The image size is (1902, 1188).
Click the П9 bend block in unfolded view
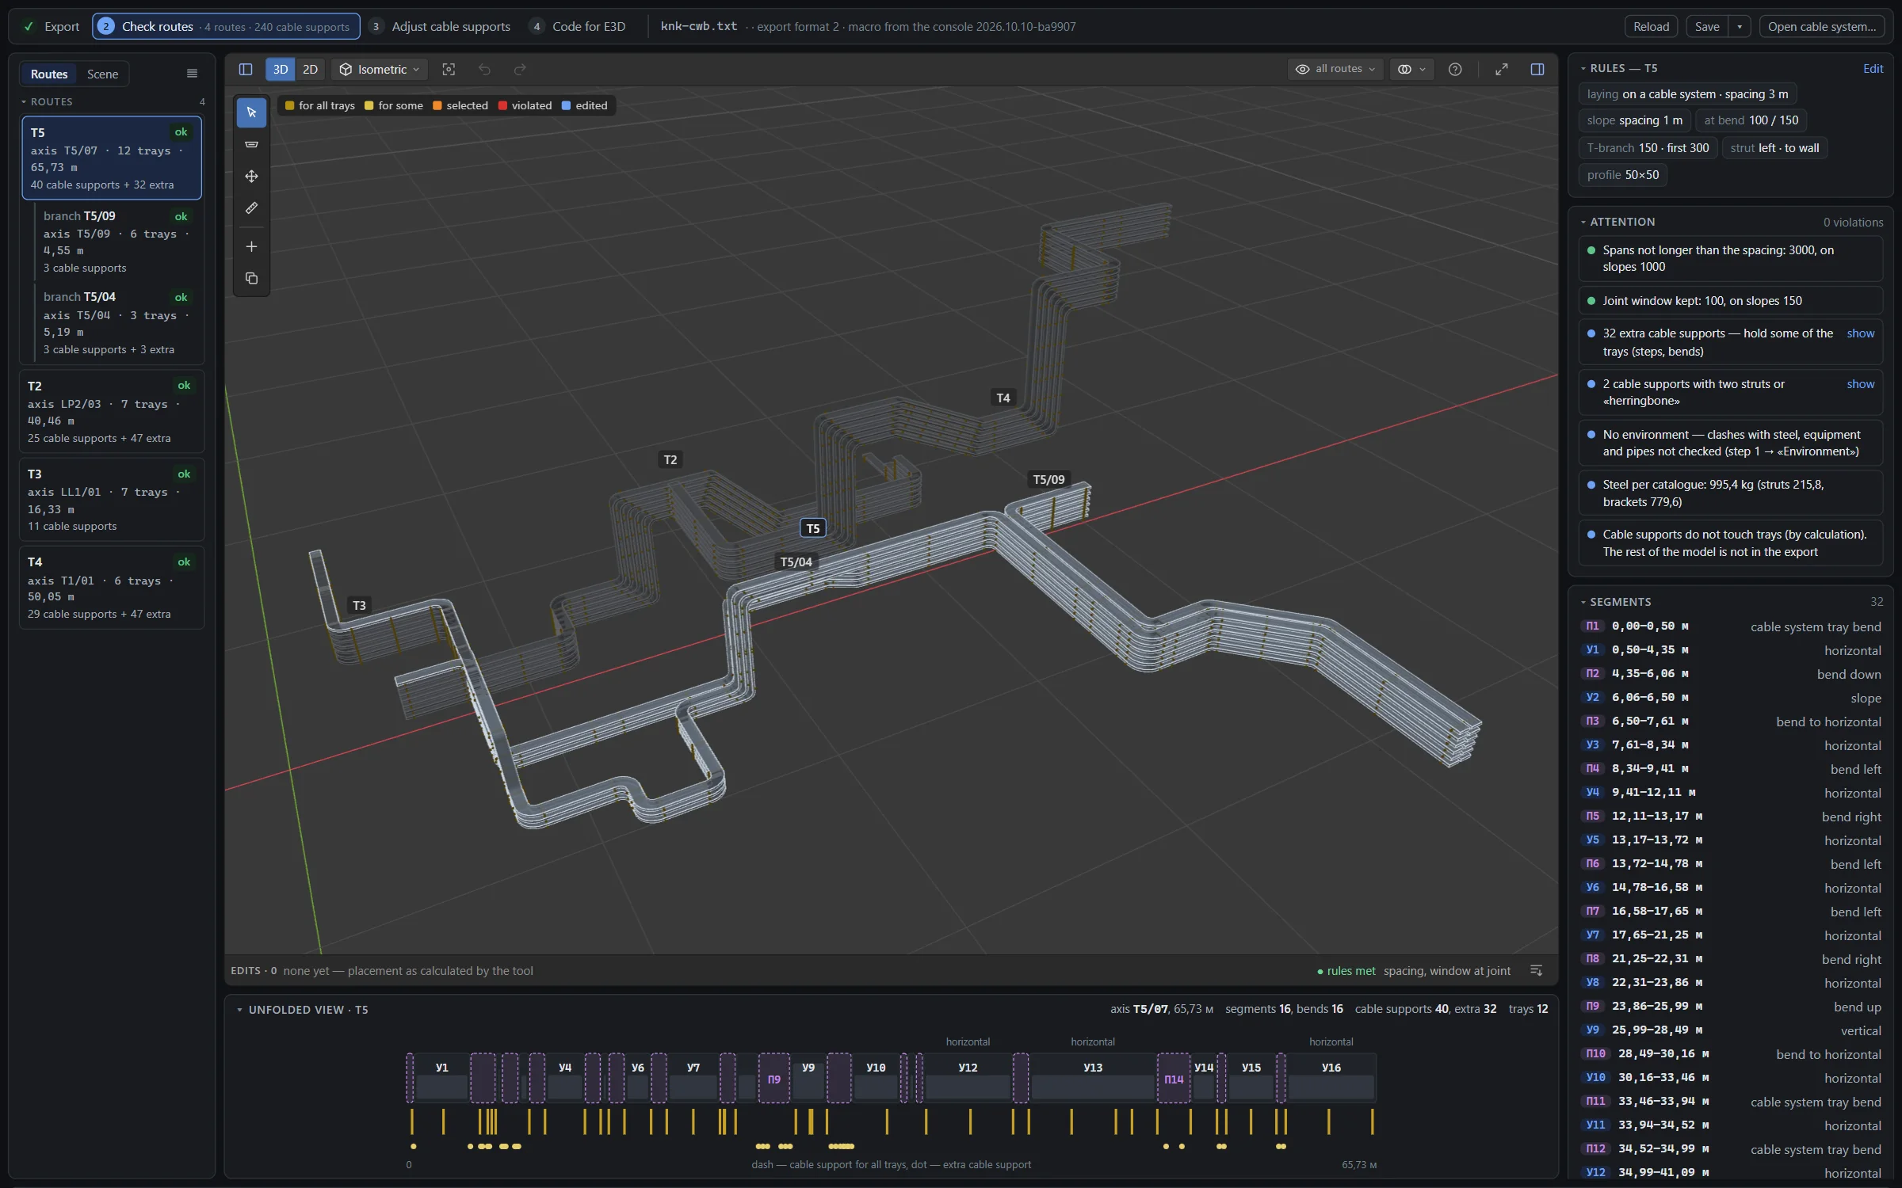(774, 1078)
